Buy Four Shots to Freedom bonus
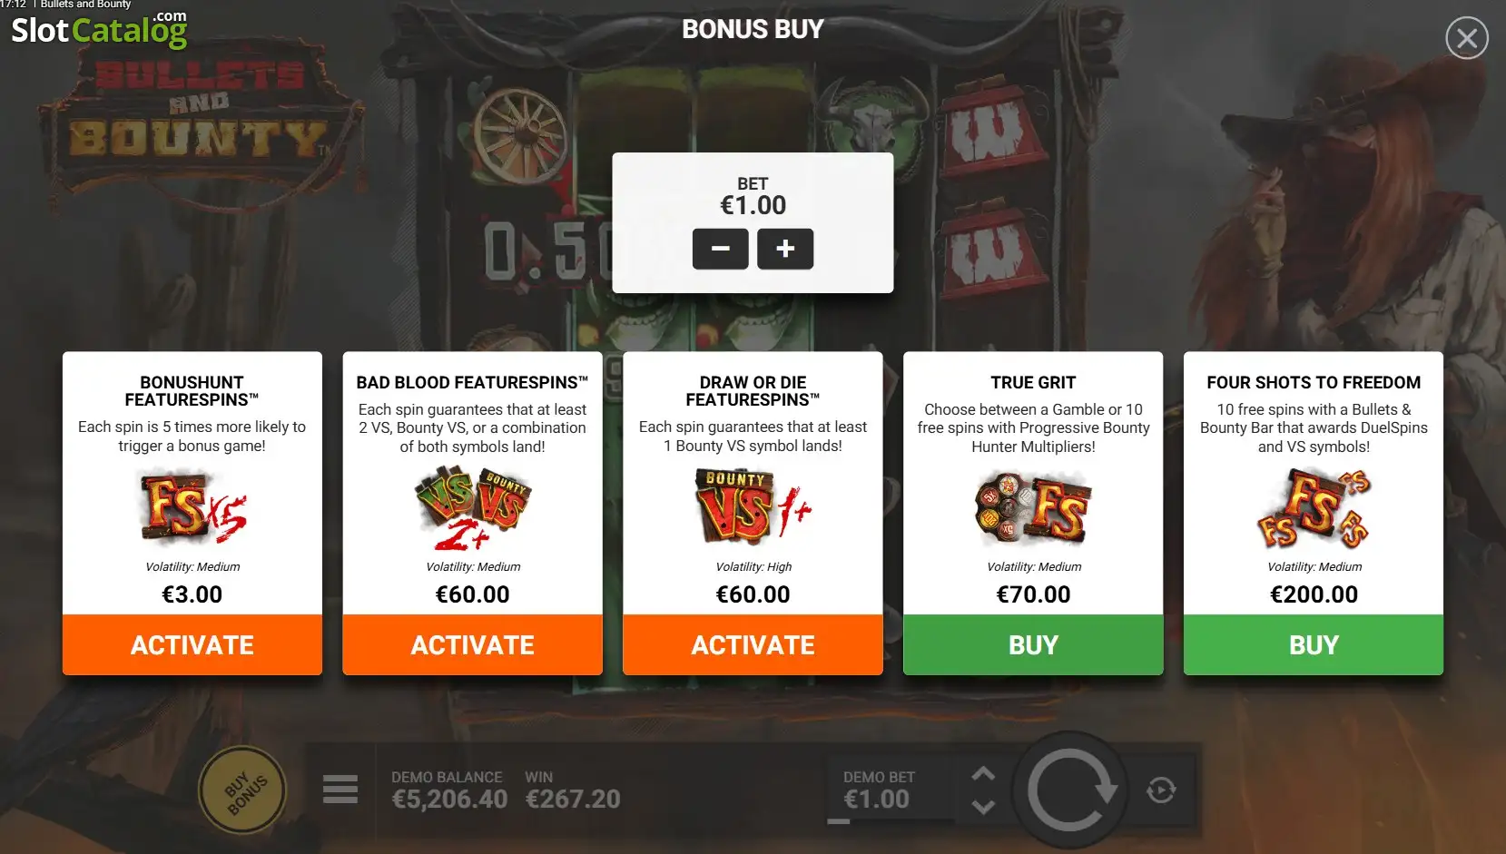Image resolution: width=1506 pixels, height=854 pixels. coord(1314,644)
